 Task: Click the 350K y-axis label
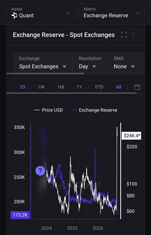coord(19,128)
